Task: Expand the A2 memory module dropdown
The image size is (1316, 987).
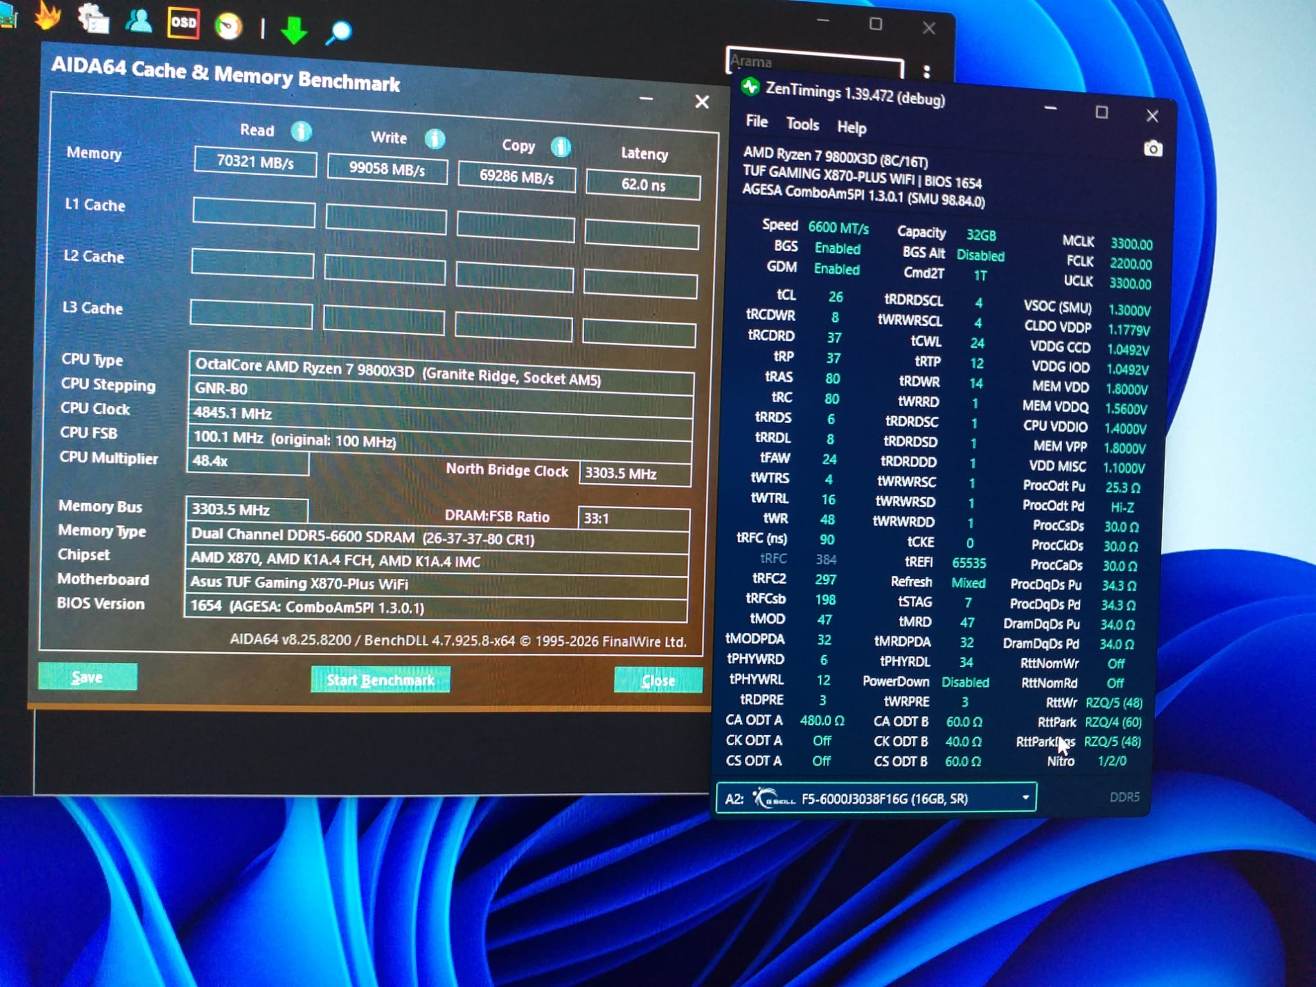Action: [876, 798]
